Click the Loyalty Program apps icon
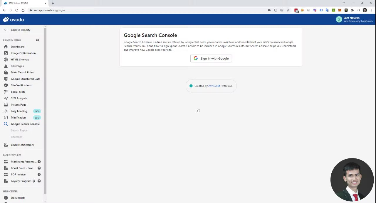The image size is (376, 203). coord(6,181)
